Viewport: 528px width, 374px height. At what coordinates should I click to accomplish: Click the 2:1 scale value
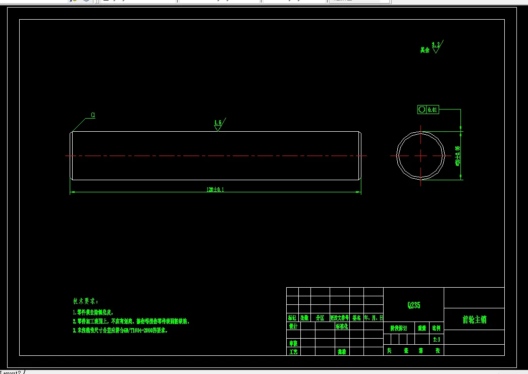(x=437, y=340)
